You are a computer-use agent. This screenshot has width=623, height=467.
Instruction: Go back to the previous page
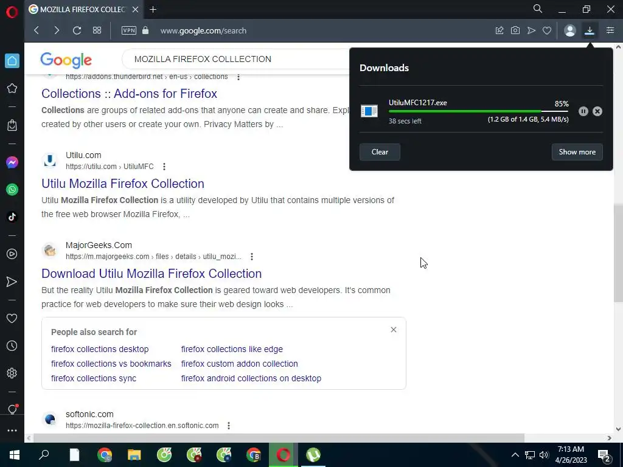37,30
